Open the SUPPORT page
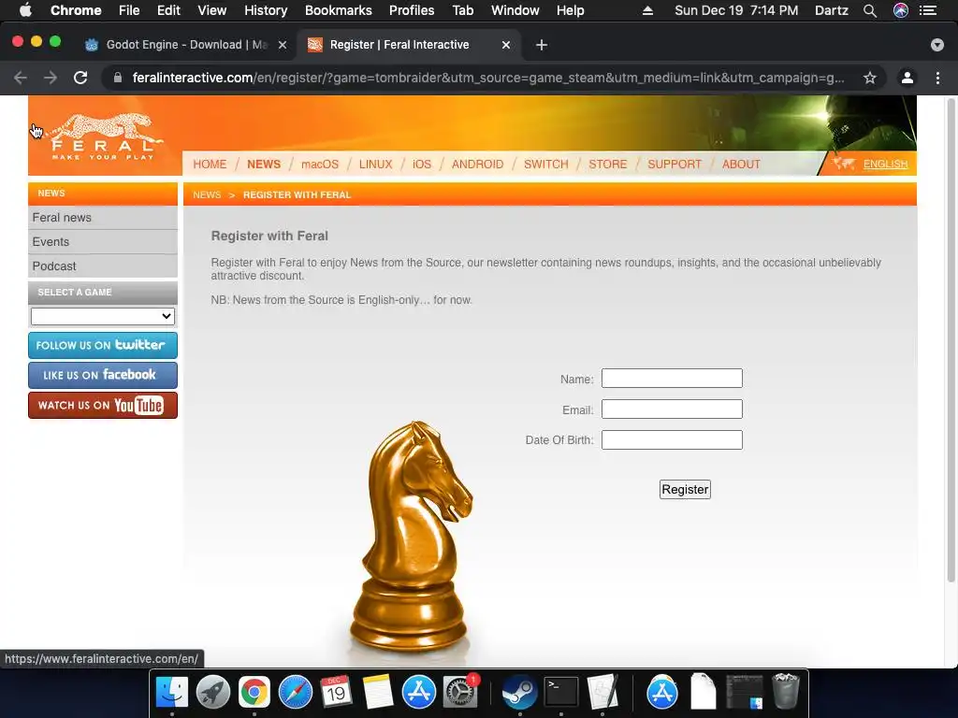Image resolution: width=958 pixels, height=718 pixels. coord(675,165)
